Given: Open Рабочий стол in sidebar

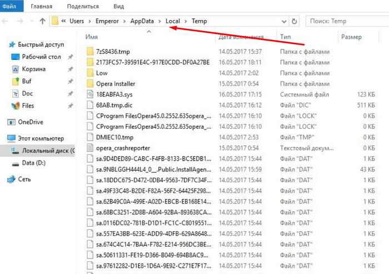Looking at the screenshot, I should [x=41, y=57].
